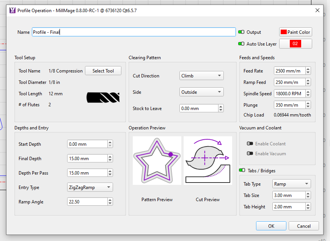This screenshot has height=241, width=330.
Task: Decrease Ramp Angle with down arrow
Action: (110, 203)
